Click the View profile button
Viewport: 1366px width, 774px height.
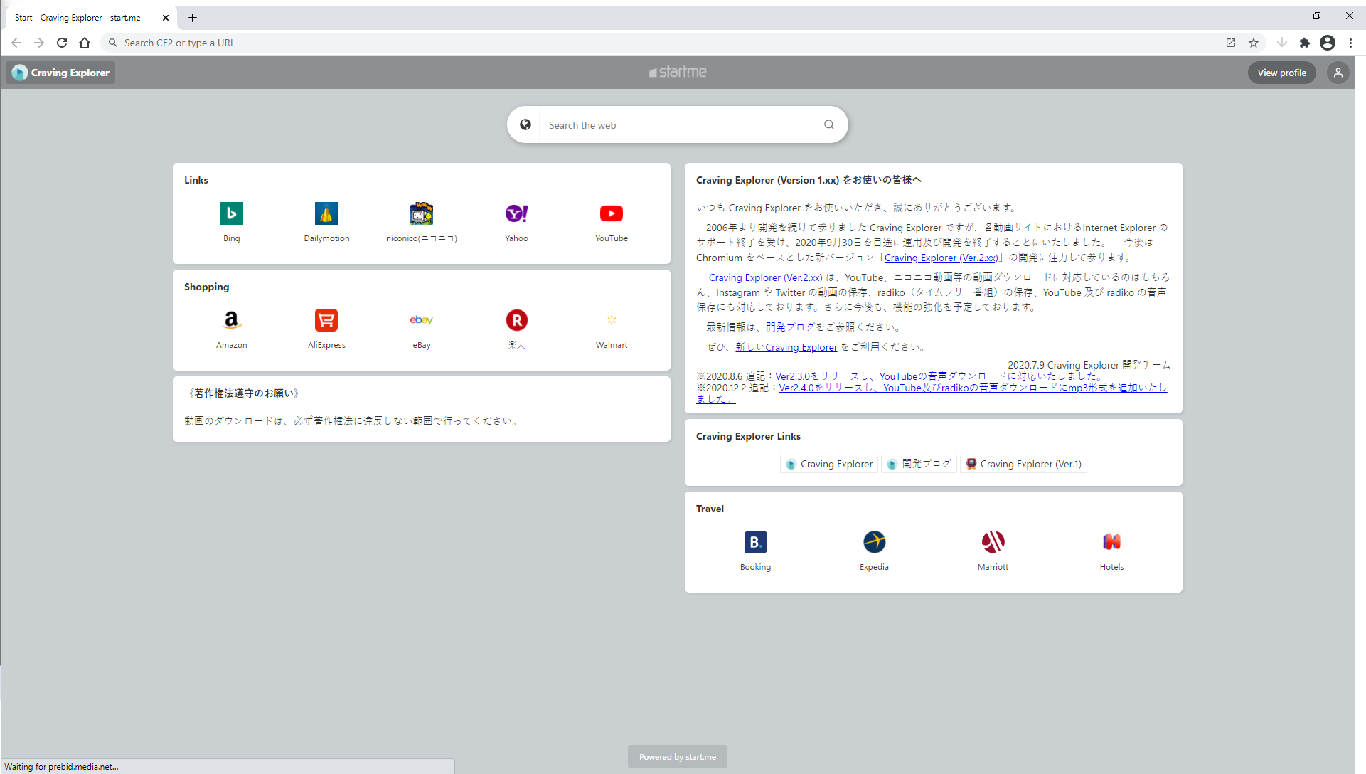pyautogui.click(x=1282, y=73)
